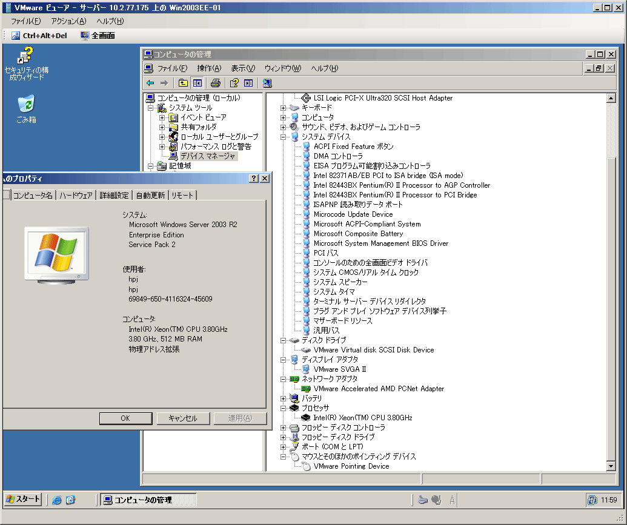
Task: Switch to the 自動更新 tab
Action: tap(150, 195)
